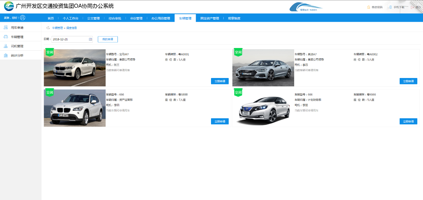
Task: Click the date input showing 2018-12-21
Action: (72, 39)
